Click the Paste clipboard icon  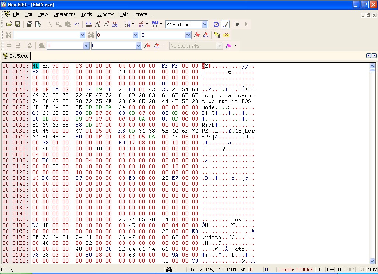click(x=68, y=24)
